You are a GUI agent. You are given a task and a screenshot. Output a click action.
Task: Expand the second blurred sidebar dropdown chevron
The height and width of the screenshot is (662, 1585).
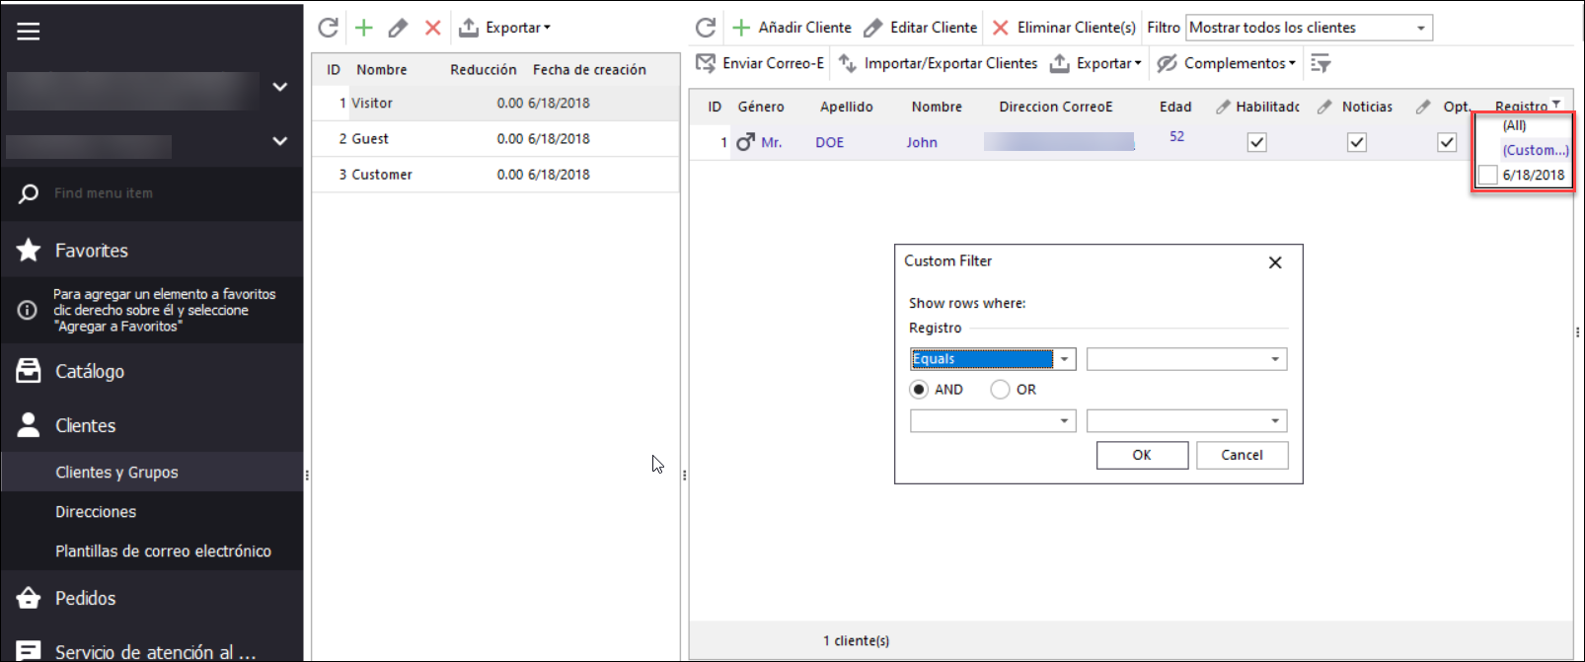280,141
